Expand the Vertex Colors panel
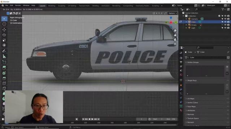This screenshot has width=231, height=129. pyautogui.click(x=186, y=102)
